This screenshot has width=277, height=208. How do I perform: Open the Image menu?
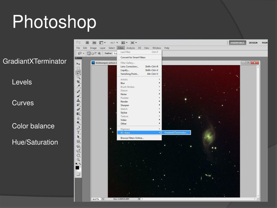coord(93,48)
